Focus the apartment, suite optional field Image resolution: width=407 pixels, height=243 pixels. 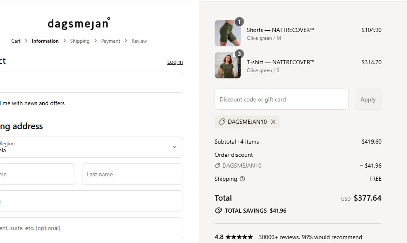pyautogui.click(x=91, y=228)
